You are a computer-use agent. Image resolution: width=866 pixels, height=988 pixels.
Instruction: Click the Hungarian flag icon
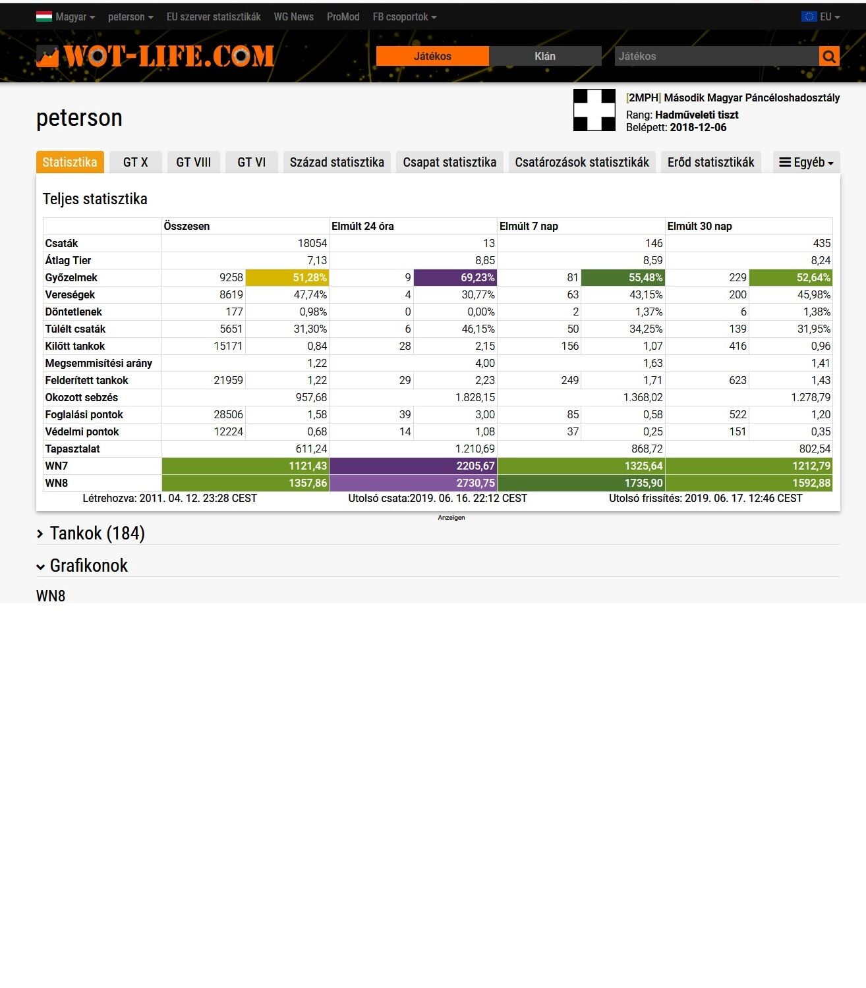(44, 16)
